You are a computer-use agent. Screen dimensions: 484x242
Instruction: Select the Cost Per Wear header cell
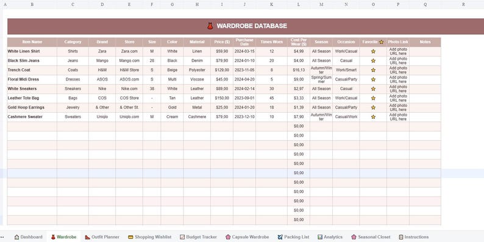tap(299, 42)
